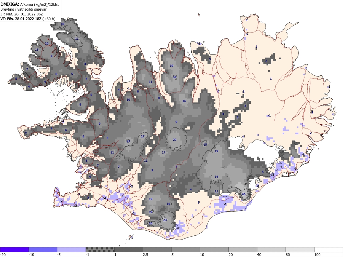Select the "Breyting í vatnsgildi snævar" subtitle text
The height and width of the screenshot is (257, 343).
tap(23, 9)
